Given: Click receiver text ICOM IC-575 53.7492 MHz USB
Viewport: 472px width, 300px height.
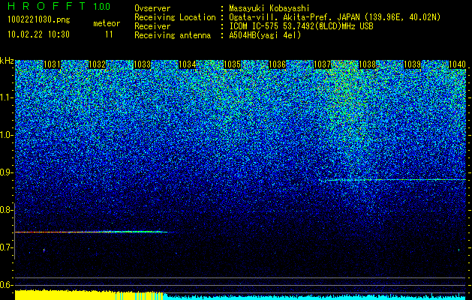Looking at the screenshot, I should 301,26.
